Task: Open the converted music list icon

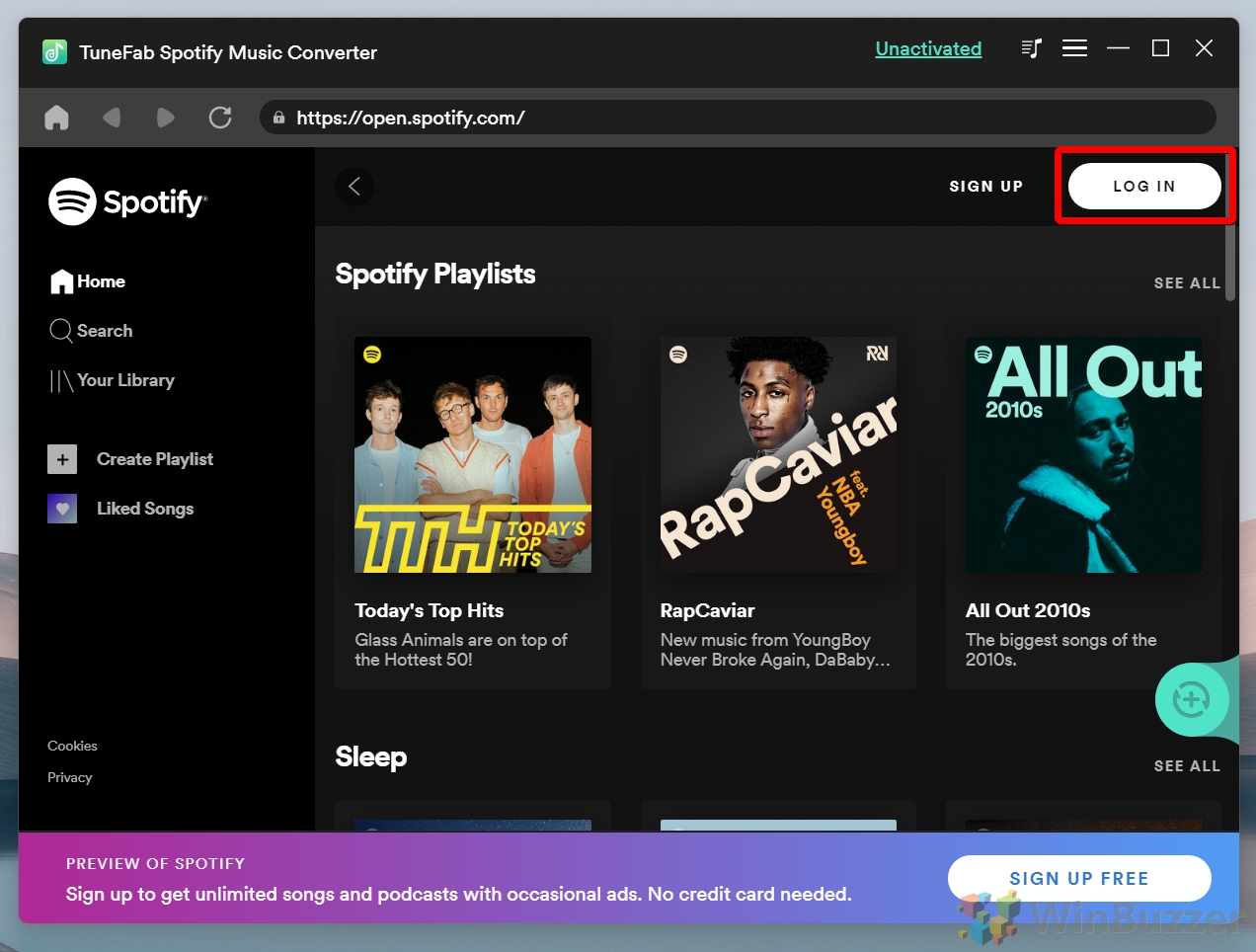Action: [x=1031, y=48]
